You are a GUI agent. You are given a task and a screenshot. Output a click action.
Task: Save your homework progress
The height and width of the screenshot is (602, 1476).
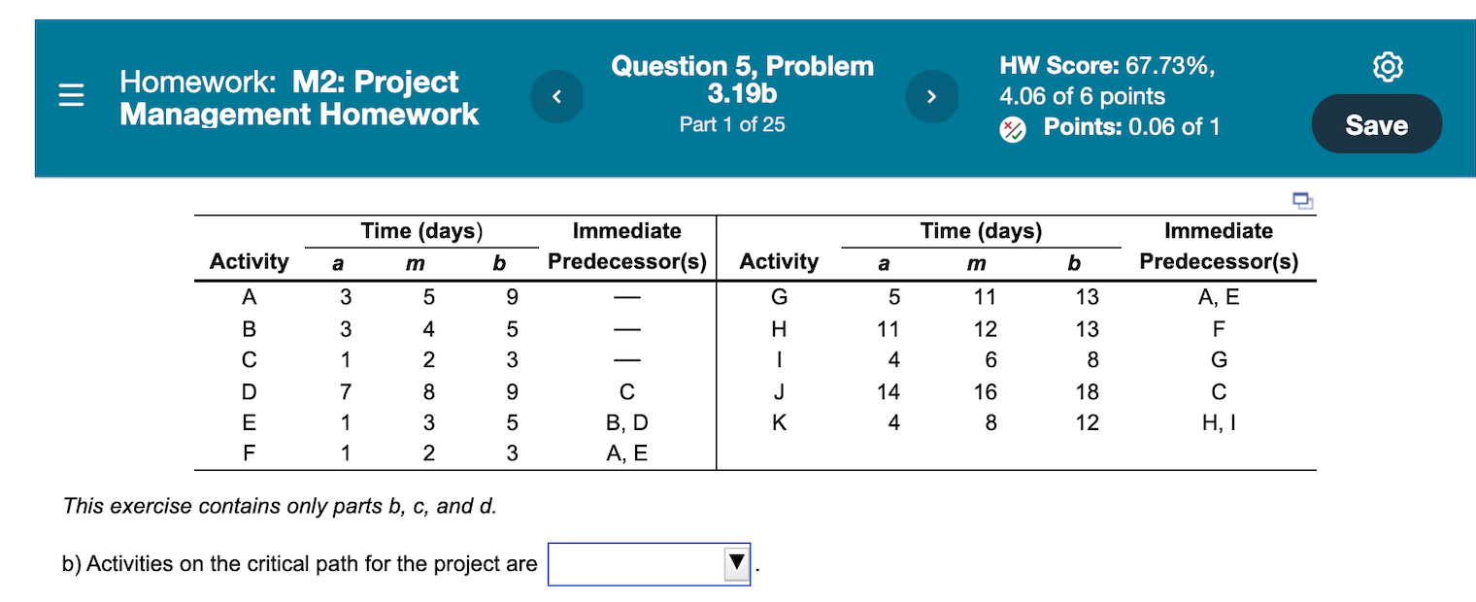tap(1376, 123)
